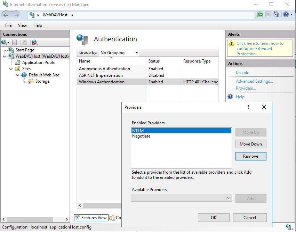Select WebDAVHost server node
Viewport: 296px width, 232px height.
pyautogui.click(x=42, y=56)
